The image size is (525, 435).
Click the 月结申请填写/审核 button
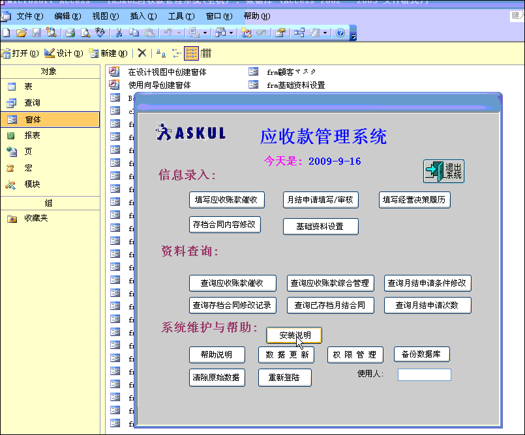(x=320, y=200)
